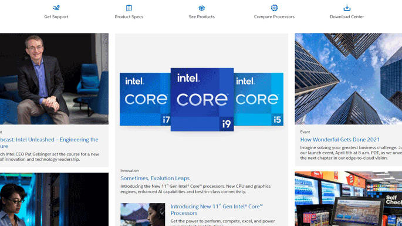The width and height of the screenshot is (402, 226).
Task: Click the Compare Processors chip icon
Action: click(x=274, y=8)
